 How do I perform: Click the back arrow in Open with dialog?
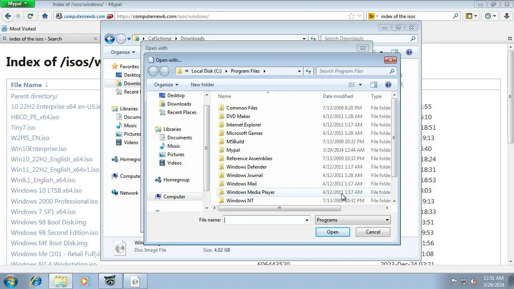(153, 71)
